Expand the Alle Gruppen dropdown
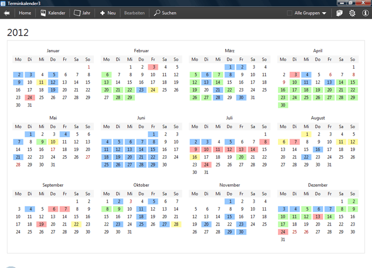372x268 pixels. 324,13
